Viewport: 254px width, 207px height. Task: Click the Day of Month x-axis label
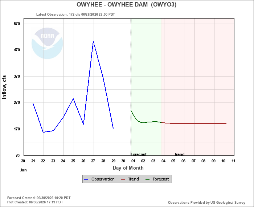[x=128, y=168]
